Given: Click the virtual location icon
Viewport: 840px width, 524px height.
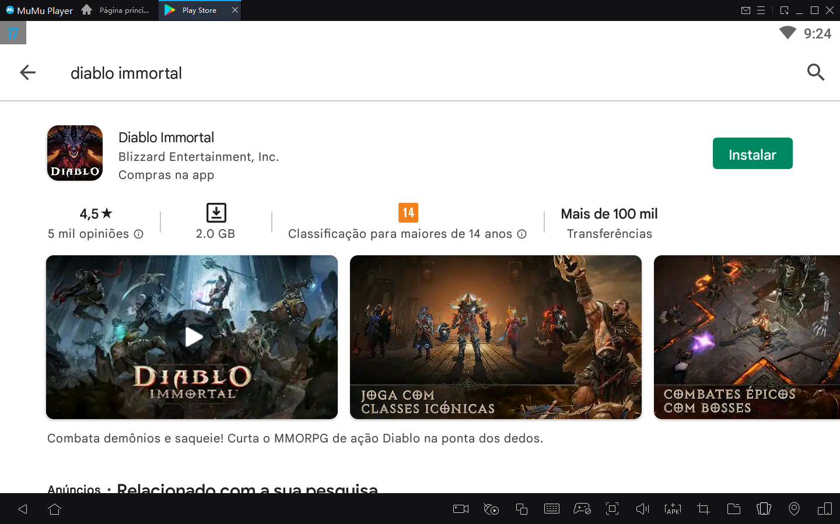Looking at the screenshot, I should click(x=794, y=509).
